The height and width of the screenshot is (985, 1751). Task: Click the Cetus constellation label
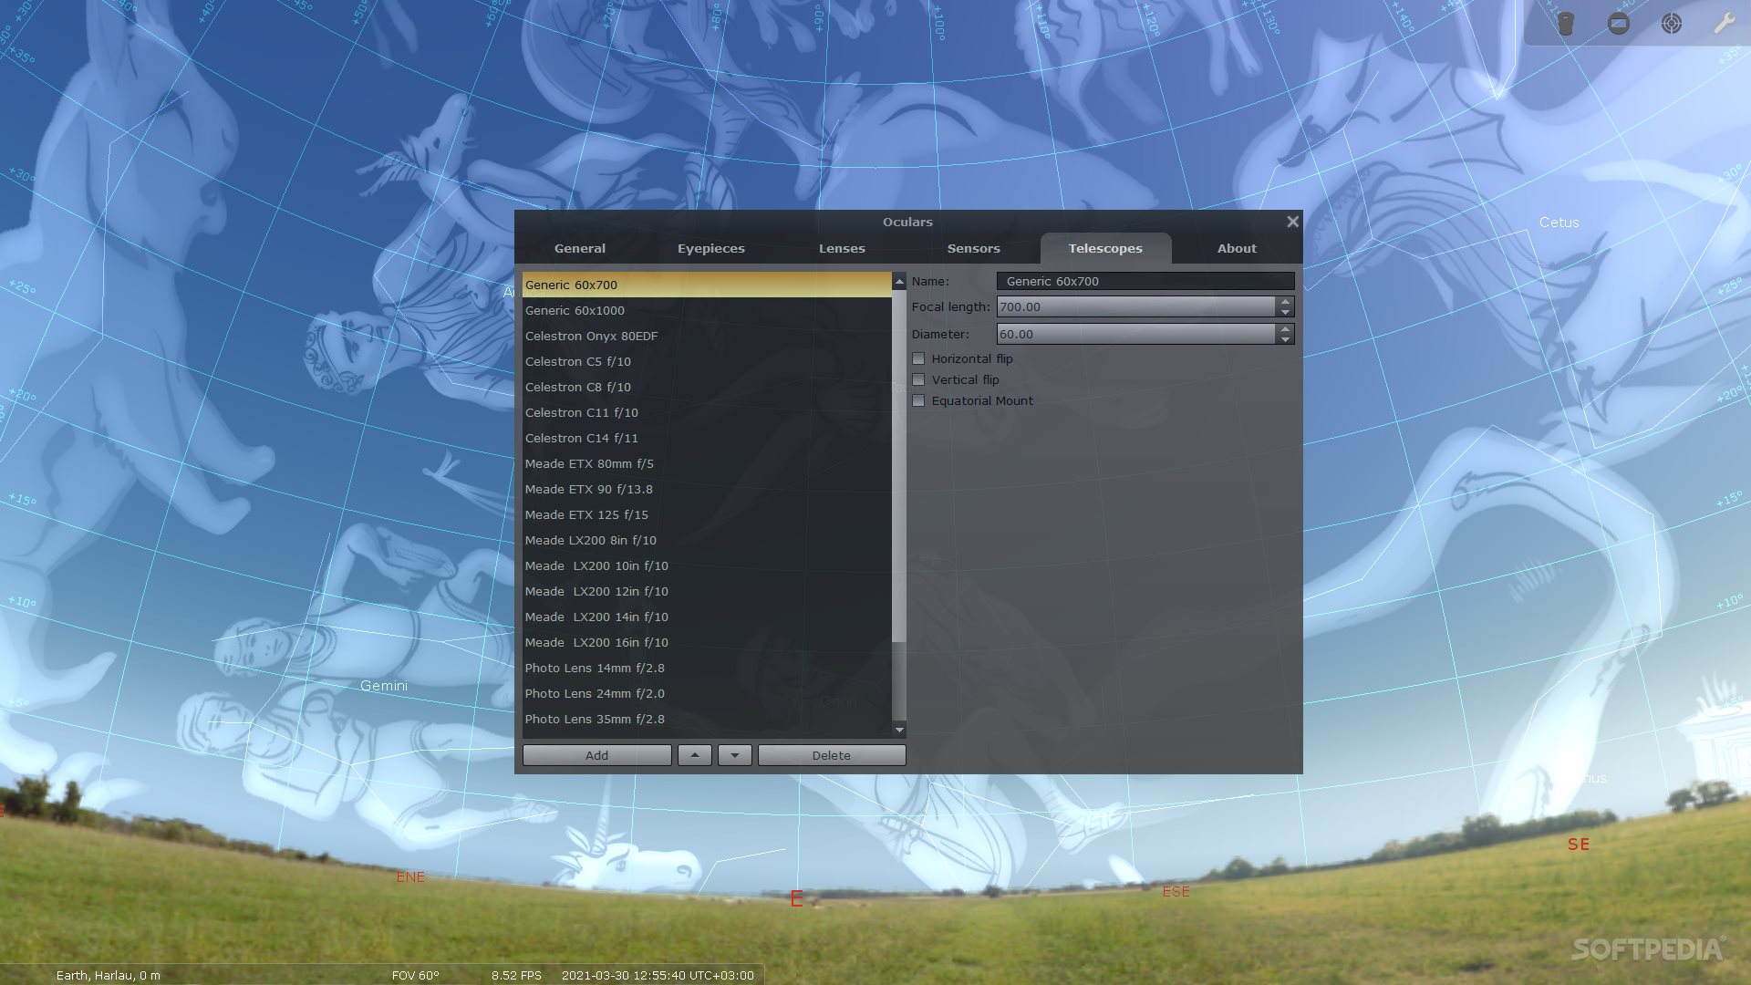tap(1559, 223)
